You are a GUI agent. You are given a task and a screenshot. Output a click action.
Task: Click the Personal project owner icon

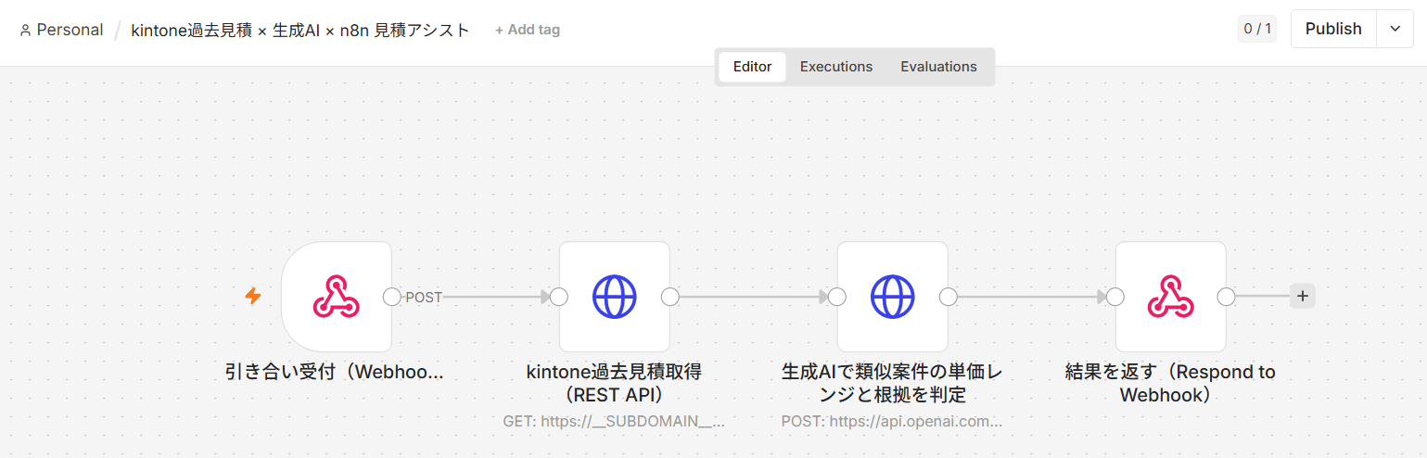[x=25, y=30]
